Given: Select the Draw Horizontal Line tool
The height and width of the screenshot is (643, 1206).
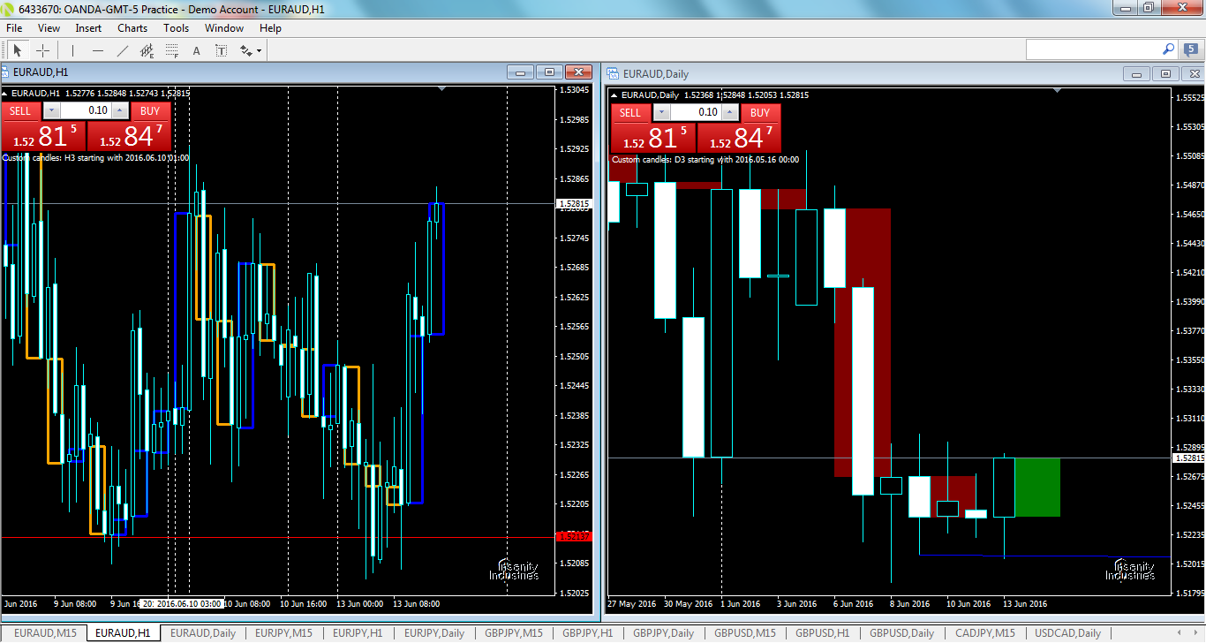Looking at the screenshot, I should tap(98, 50).
